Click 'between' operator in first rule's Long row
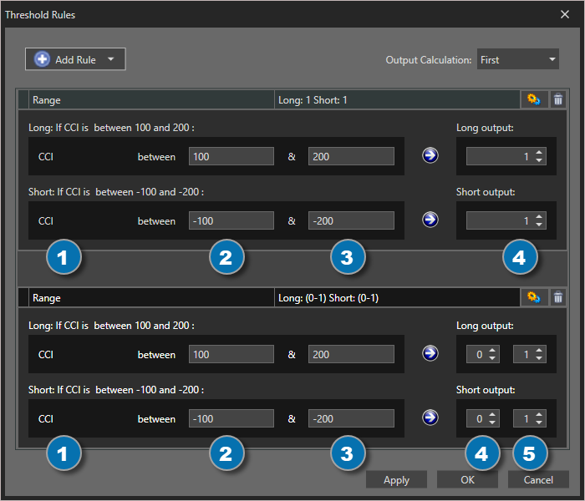585x501 pixels. [x=156, y=157]
